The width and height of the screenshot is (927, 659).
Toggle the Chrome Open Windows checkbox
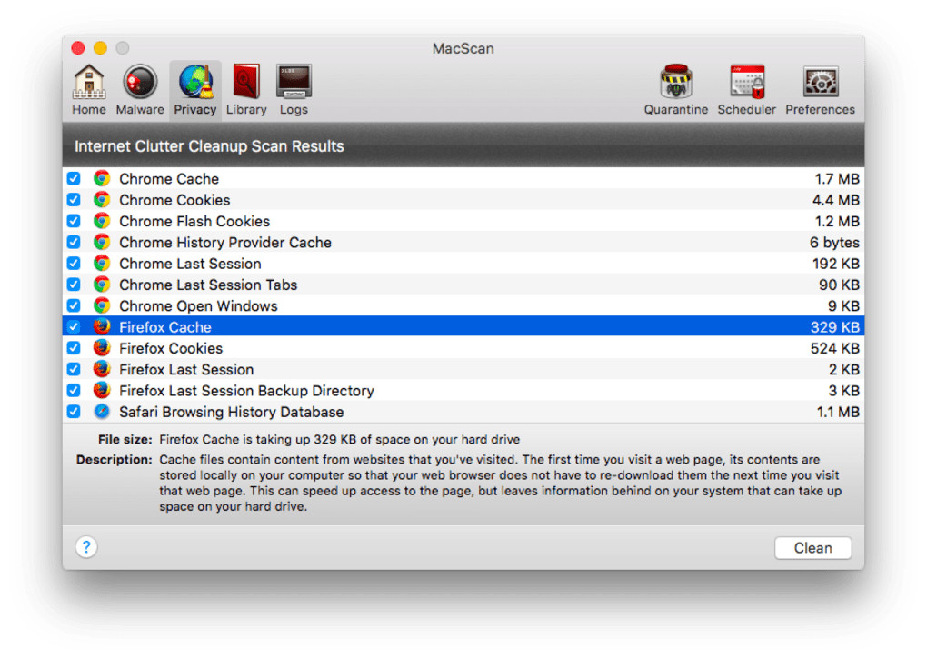(74, 305)
